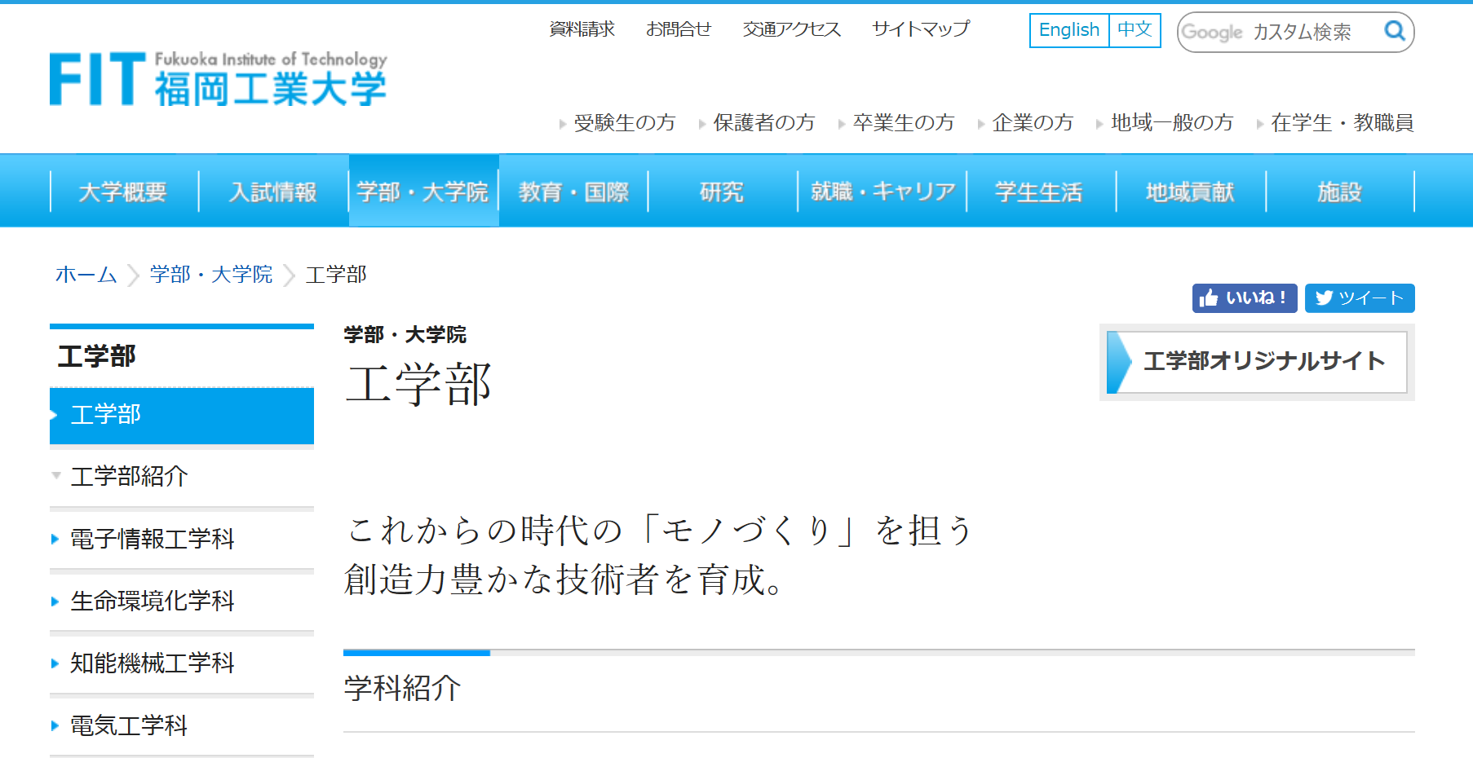Open 電子情報工学科 in sidebar
The width and height of the screenshot is (1473, 758).
pyautogui.click(x=182, y=539)
